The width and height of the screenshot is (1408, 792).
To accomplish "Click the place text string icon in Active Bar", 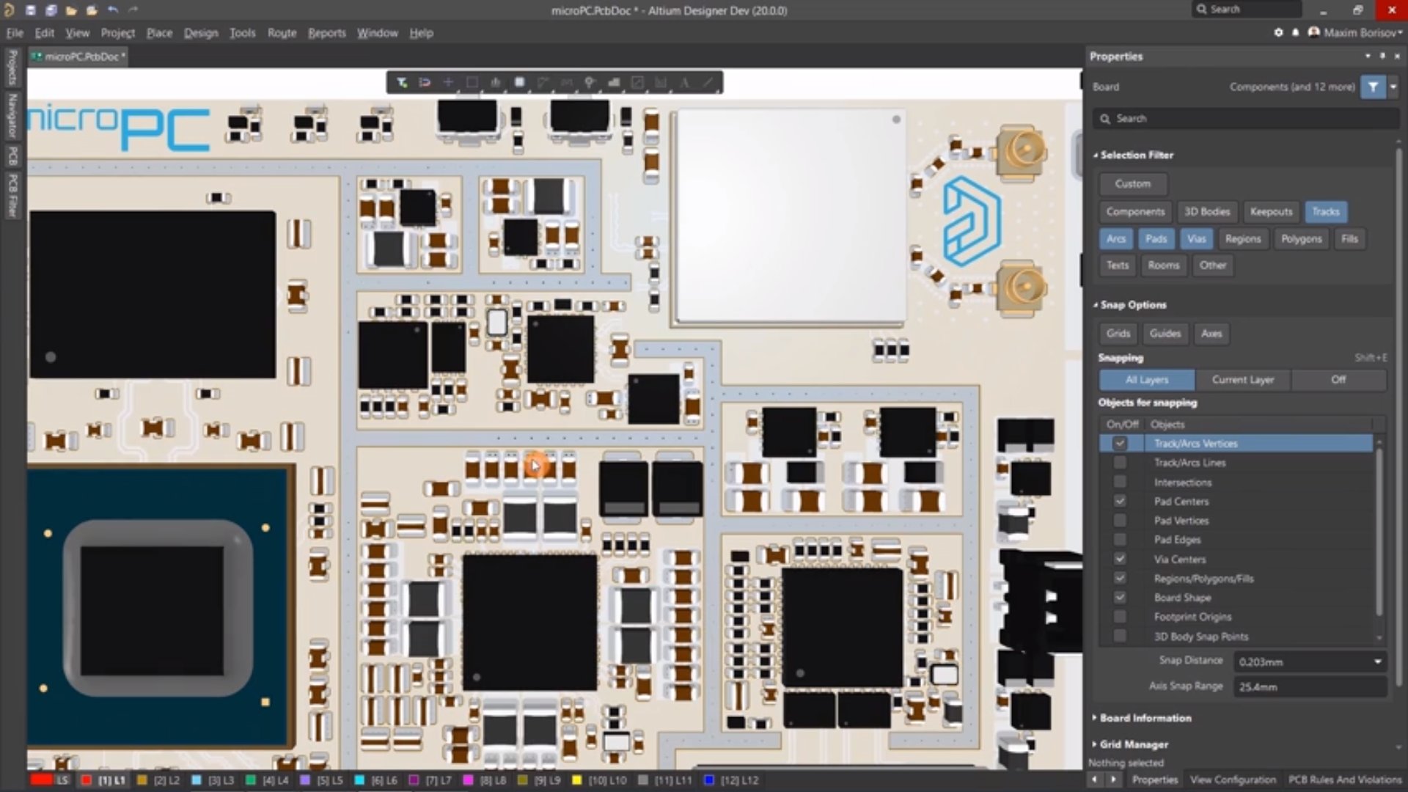I will pyautogui.click(x=684, y=82).
